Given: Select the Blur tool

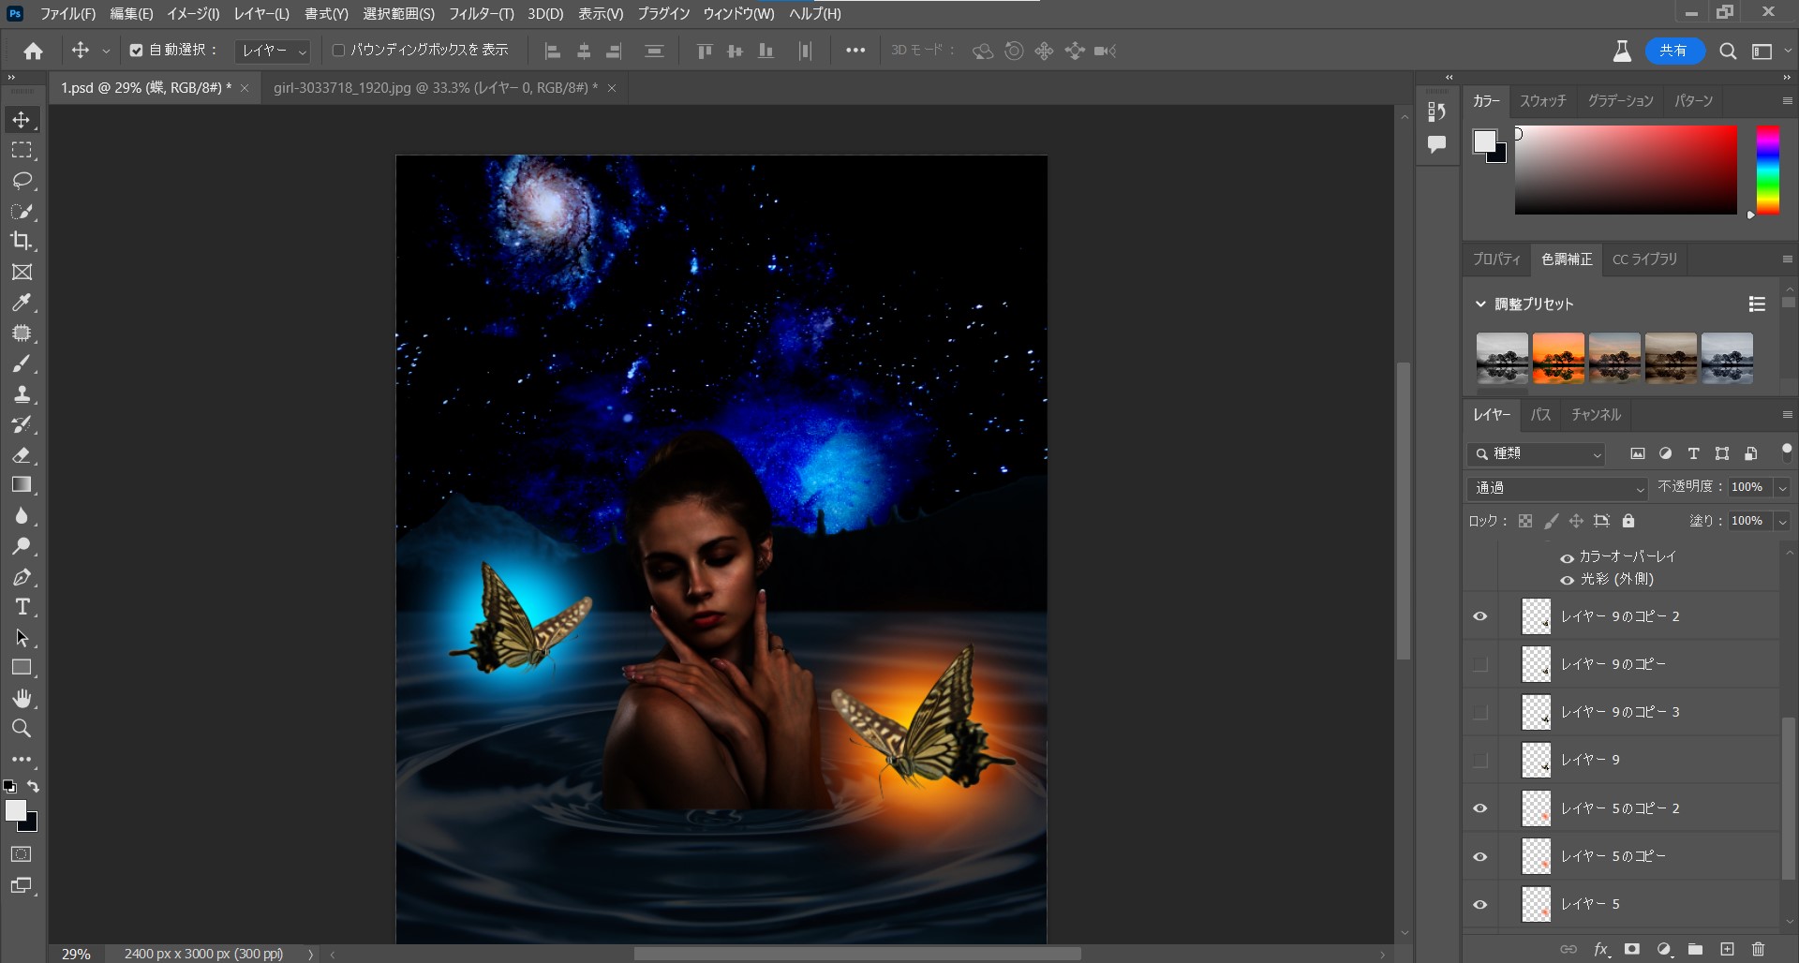Looking at the screenshot, I should click(x=22, y=515).
